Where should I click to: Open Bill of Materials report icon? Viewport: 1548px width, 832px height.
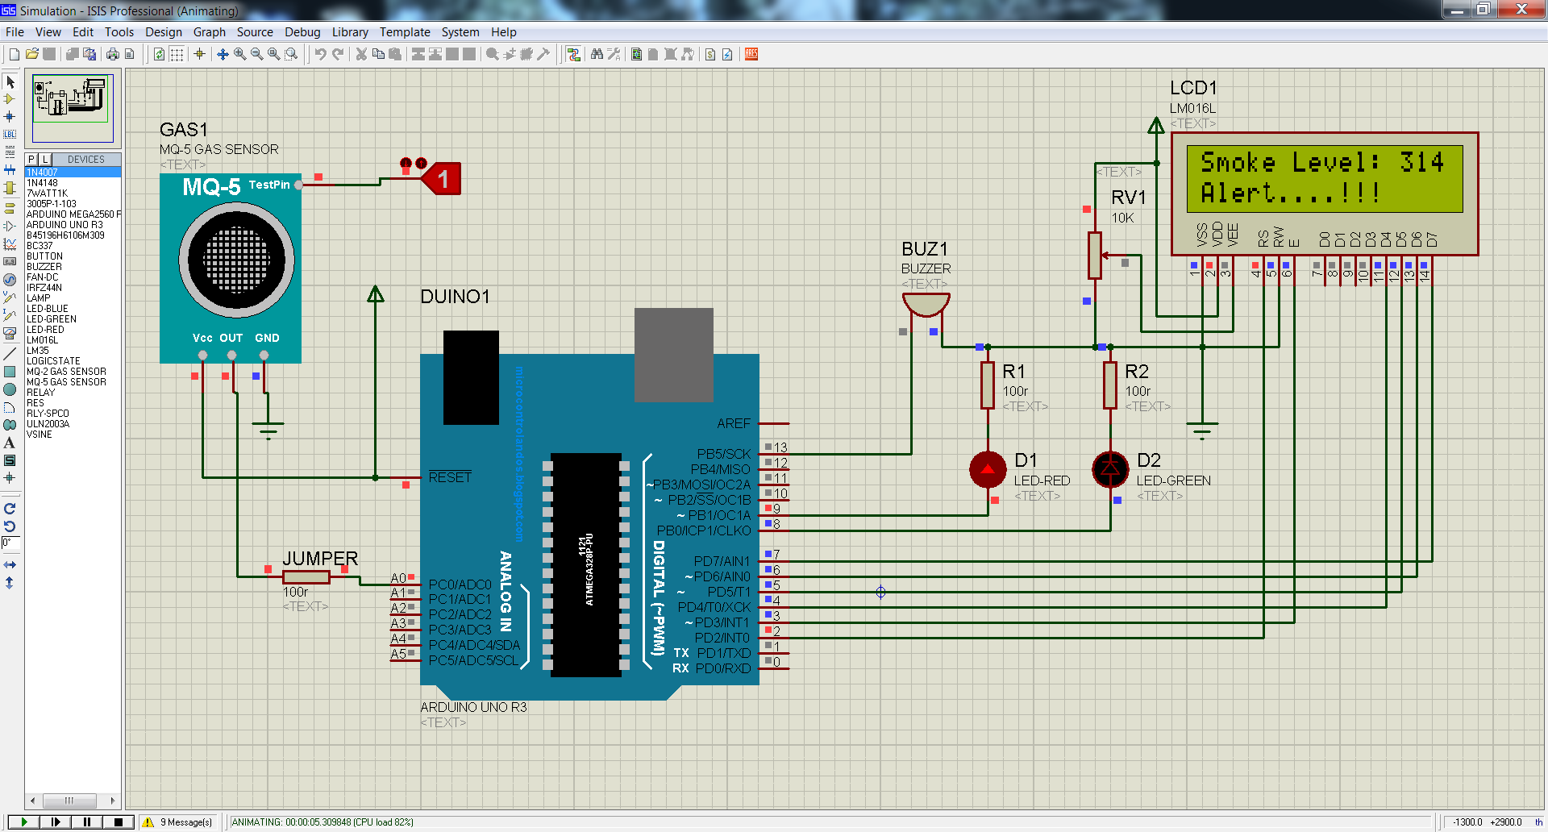[x=709, y=54]
